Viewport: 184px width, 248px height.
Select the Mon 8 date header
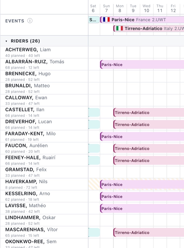coord(120,8)
